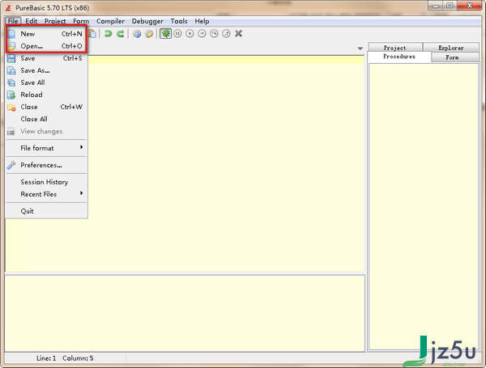Choose Close with Ctrl+W shortcut entry
Viewport: 486px width, 368px height.
pos(46,107)
